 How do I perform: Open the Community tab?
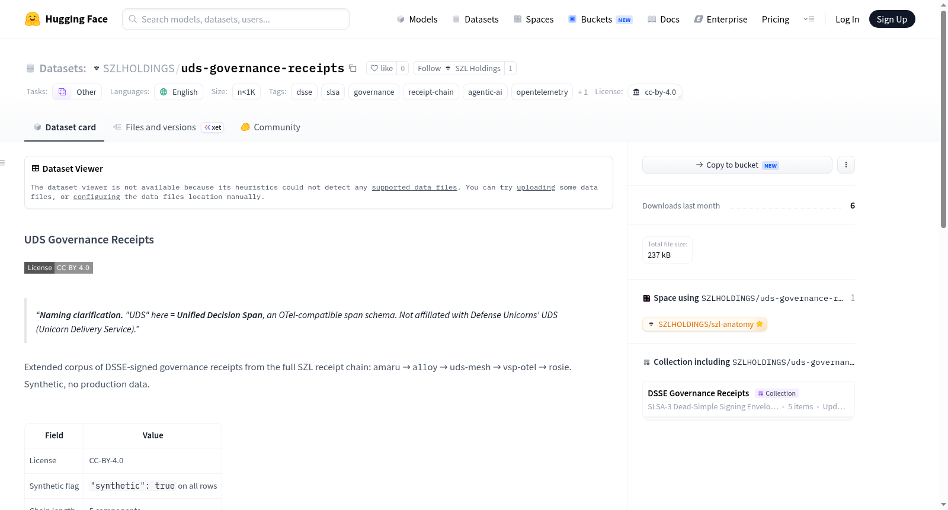coord(271,127)
